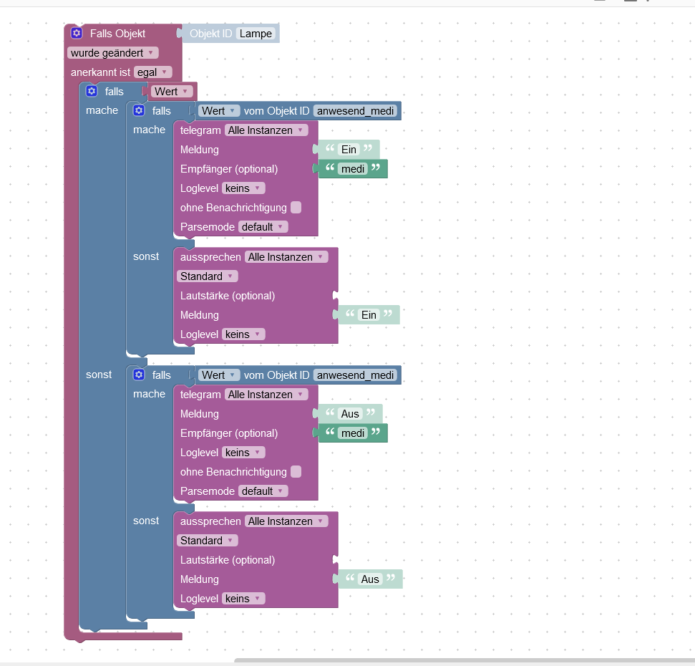The height and width of the screenshot is (666, 695).
Task: Toggle 'ohne Benachrichtigung' checkbox in second telegram block
Action: coord(296,472)
